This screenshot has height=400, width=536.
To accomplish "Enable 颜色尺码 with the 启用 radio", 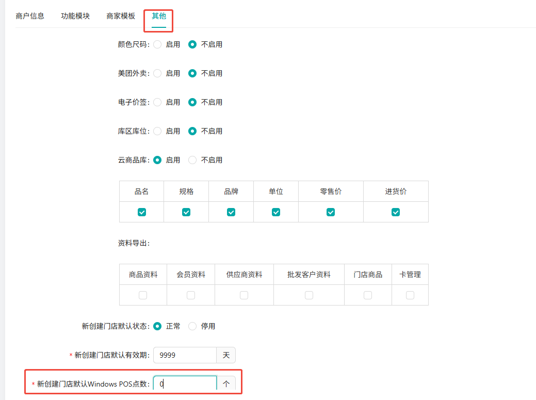I will pyautogui.click(x=158, y=44).
